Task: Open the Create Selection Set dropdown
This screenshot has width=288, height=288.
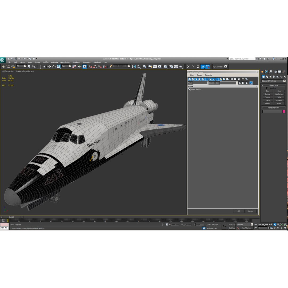Action: 122,66
